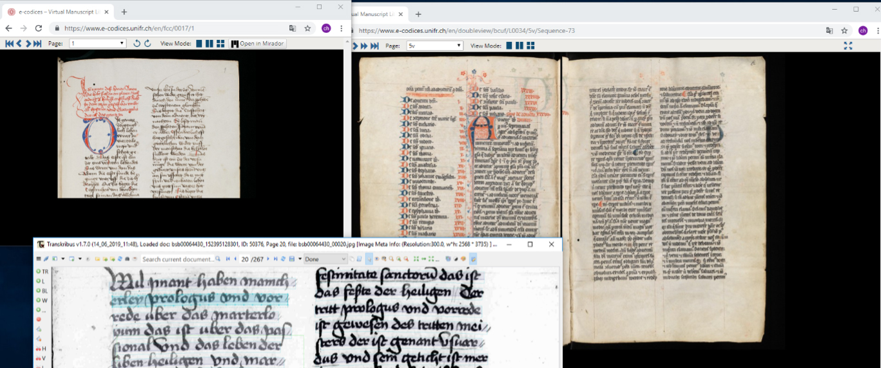This screenshot has height=368, width=881.
Task: Click the TR visibility item in Transkribus sidebar
Action: [x=42, y=271]
